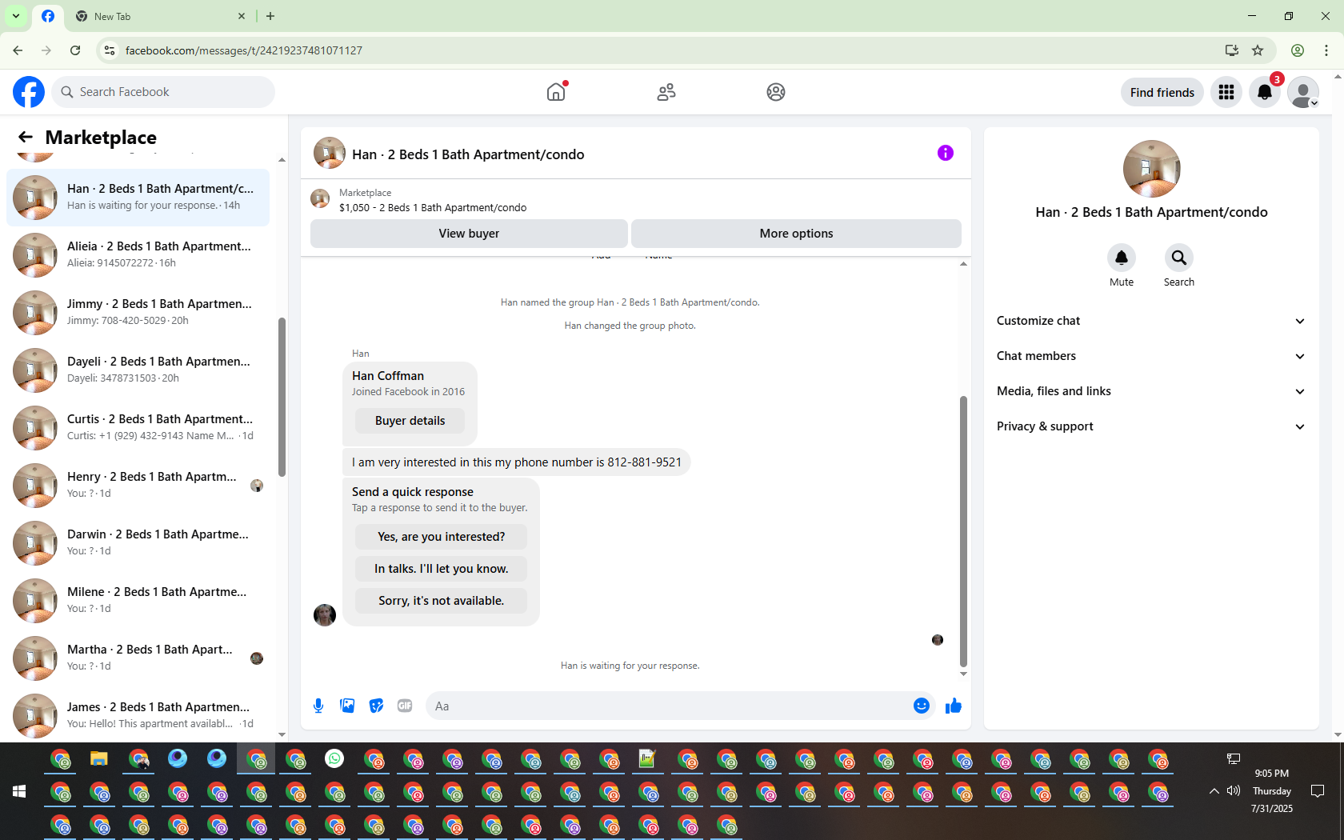Send quick reply 'Yes, are you interested?'
This screenshot has height=840, width=1344.
coord(441,537)
